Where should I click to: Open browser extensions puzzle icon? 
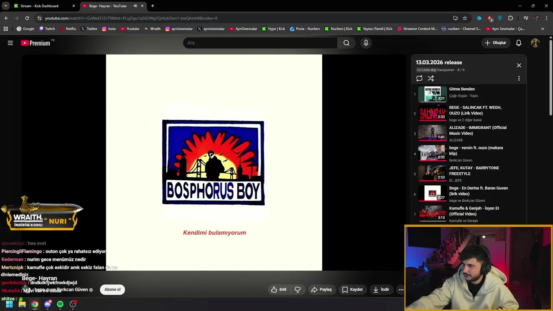click(511, 18)
